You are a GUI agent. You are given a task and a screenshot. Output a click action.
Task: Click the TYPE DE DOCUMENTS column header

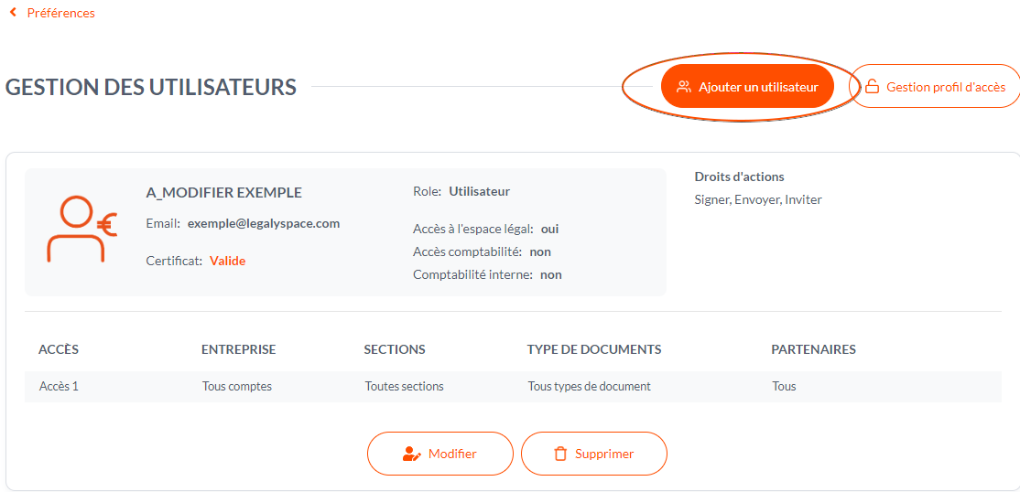point(594,349)
